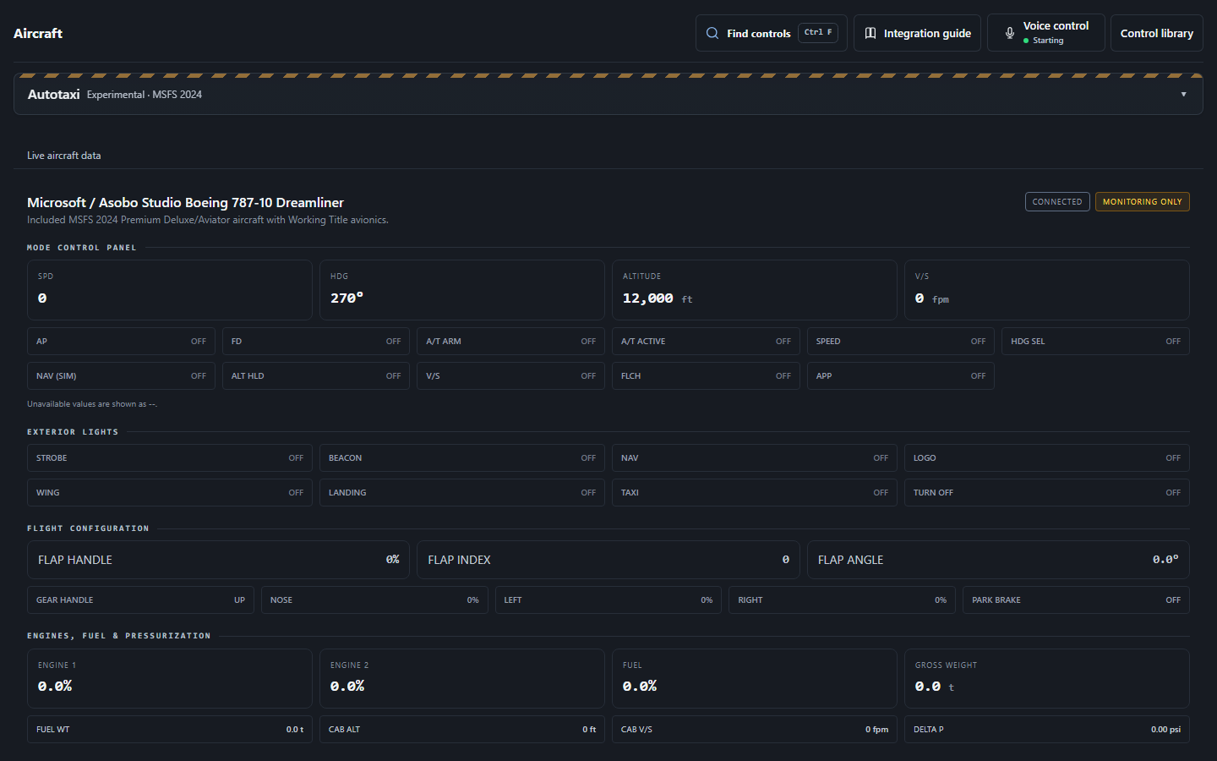The image size is (1217, 761).
Task: Toggle the A/T ACTIVE indicator
Action: 706,342
